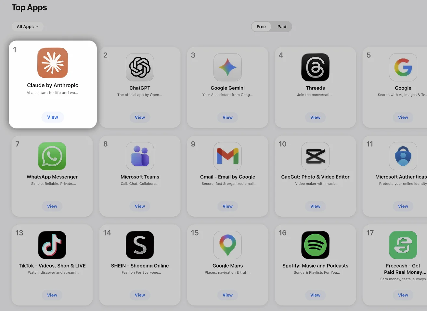Click 'Video maker with music...' subtitle
Viewport: 427px width, 311px height.
point(317,184)
